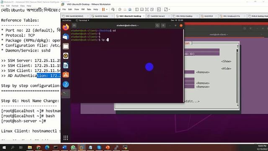The width and height of the screenshot is (268, 151).
Task: Open the terminal hamburger menu
Action: point(163,26)
